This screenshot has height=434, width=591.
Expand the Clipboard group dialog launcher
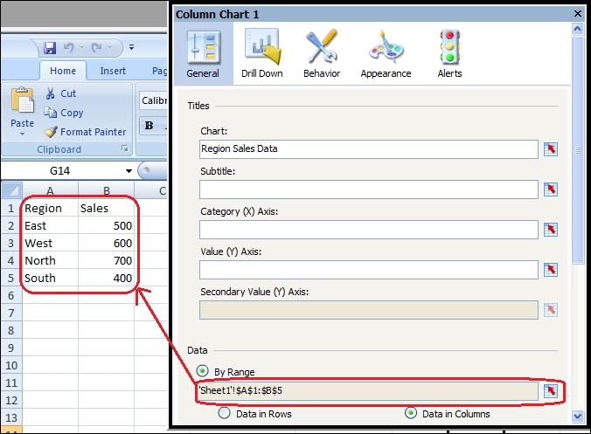(124, 150)
